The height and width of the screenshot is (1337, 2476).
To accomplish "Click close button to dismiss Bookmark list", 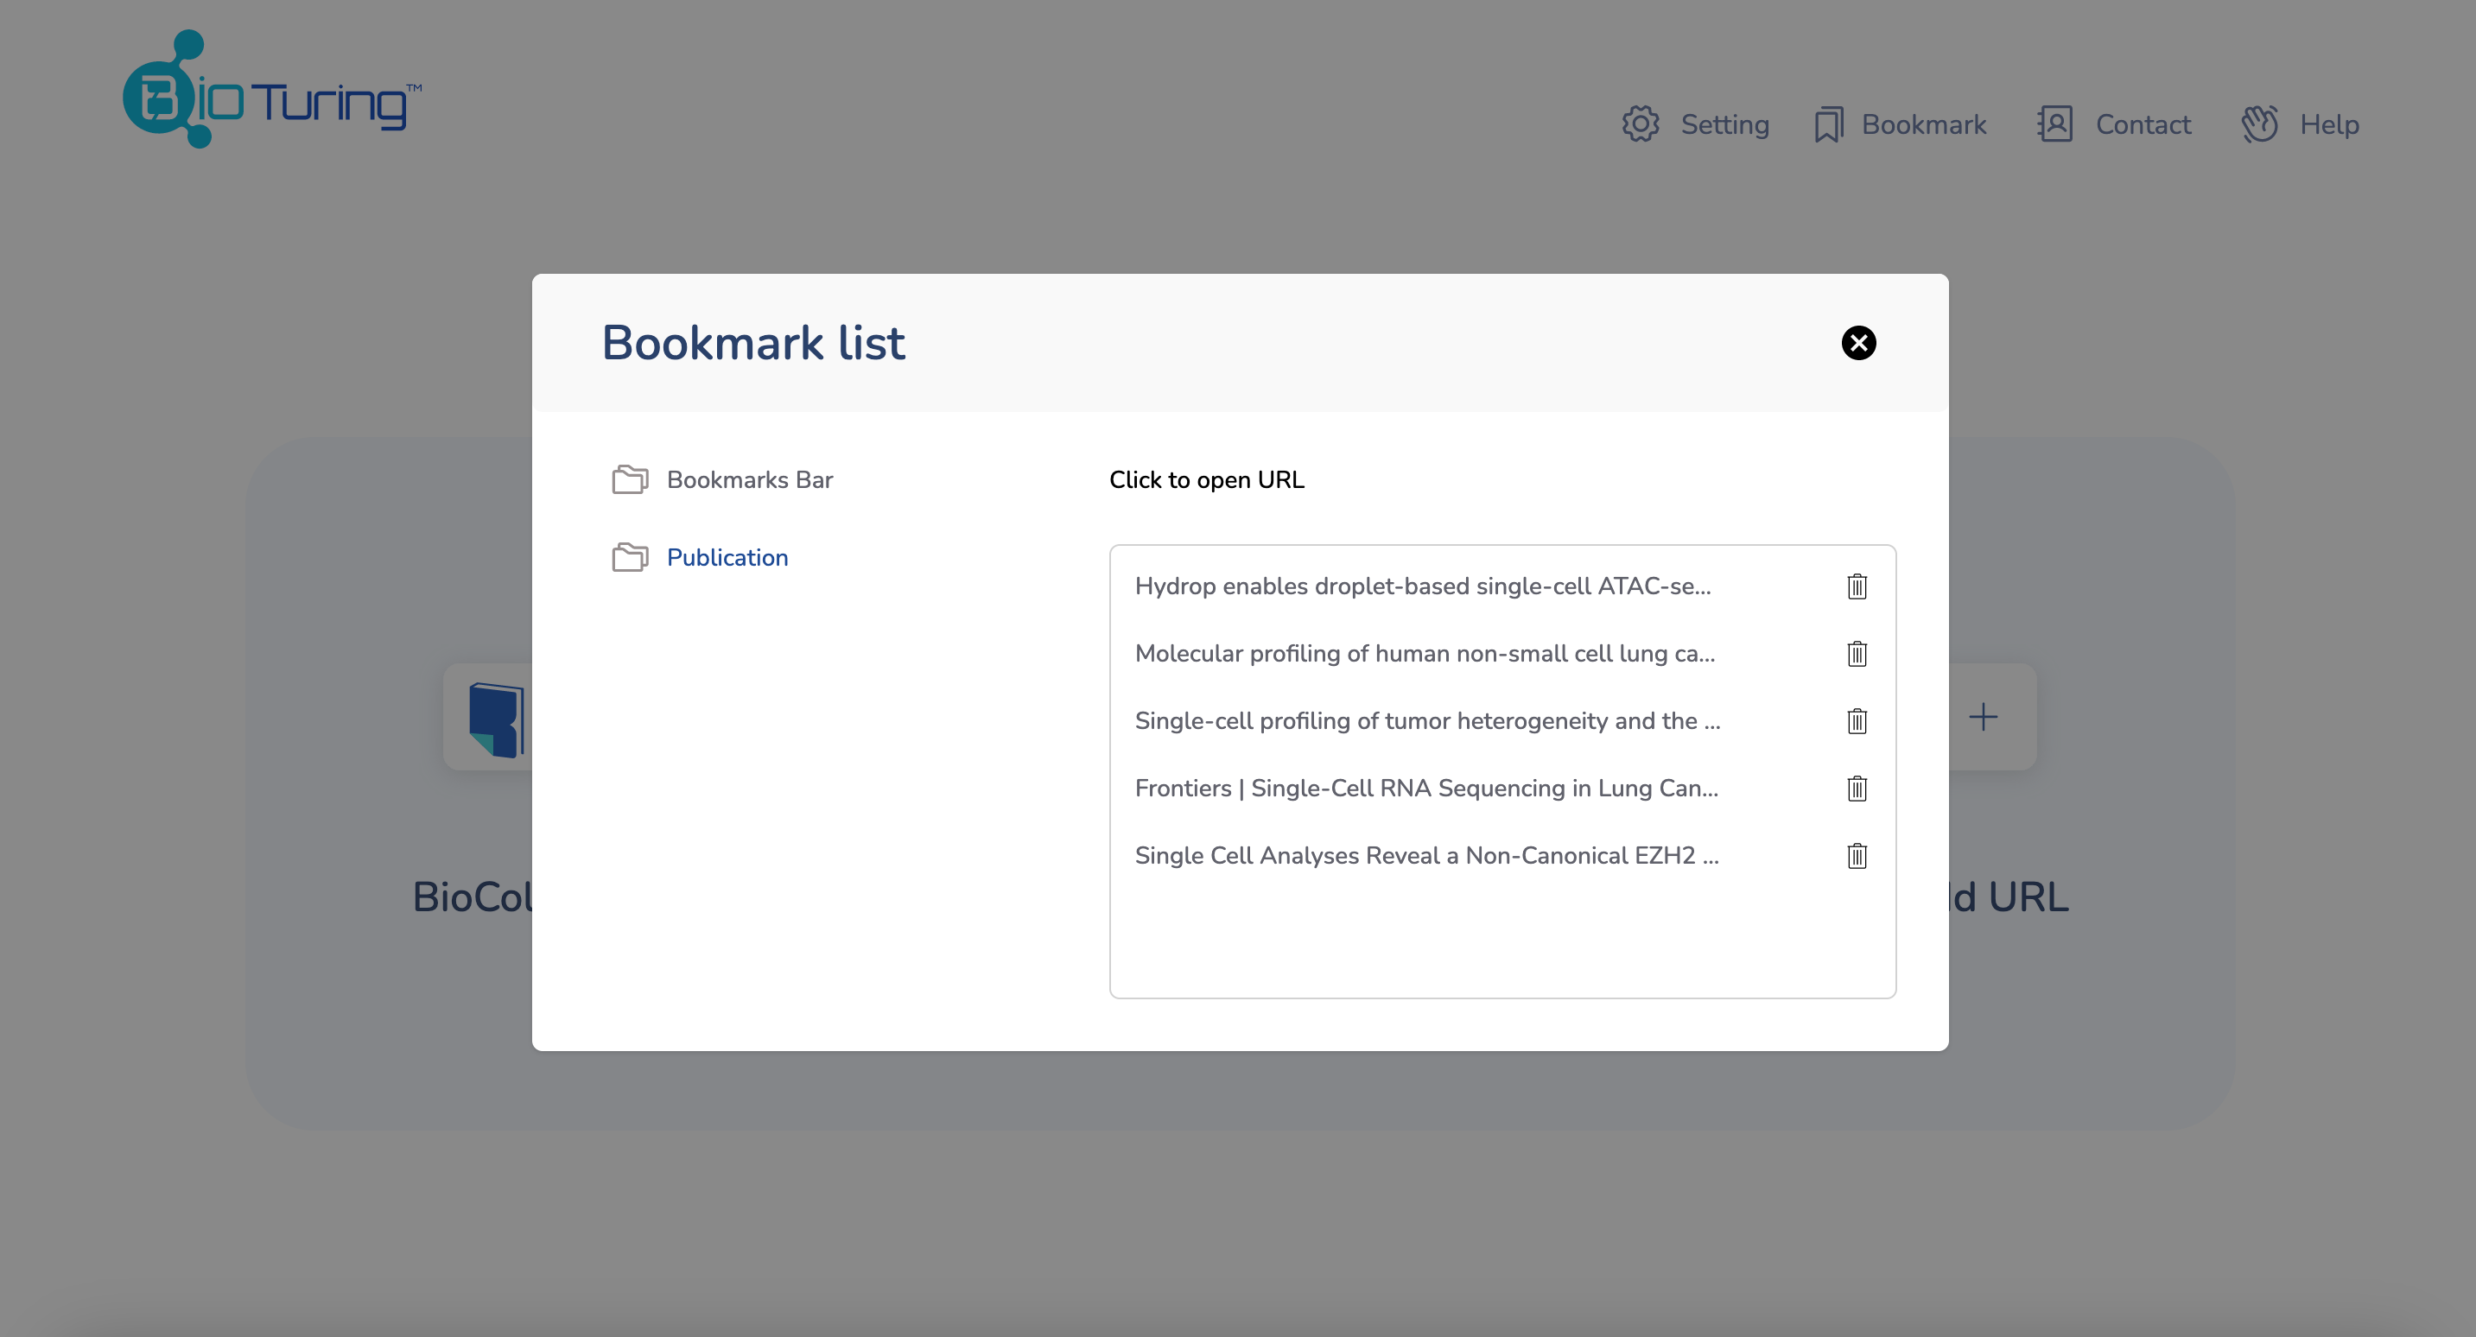I will [1858, 341].
